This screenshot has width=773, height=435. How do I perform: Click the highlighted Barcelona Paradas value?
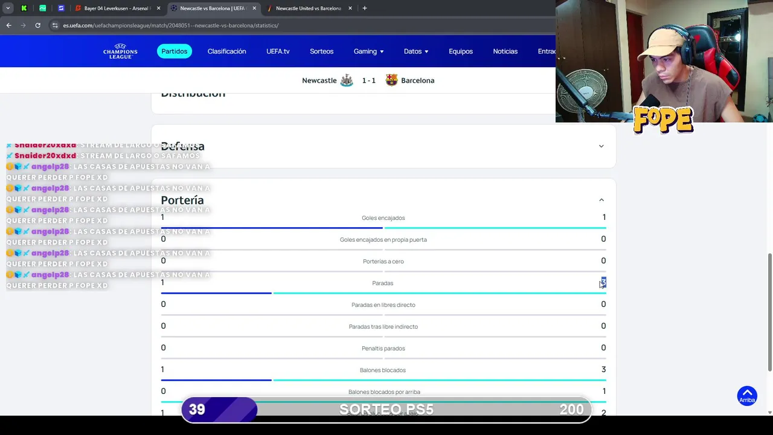[603, 283]
